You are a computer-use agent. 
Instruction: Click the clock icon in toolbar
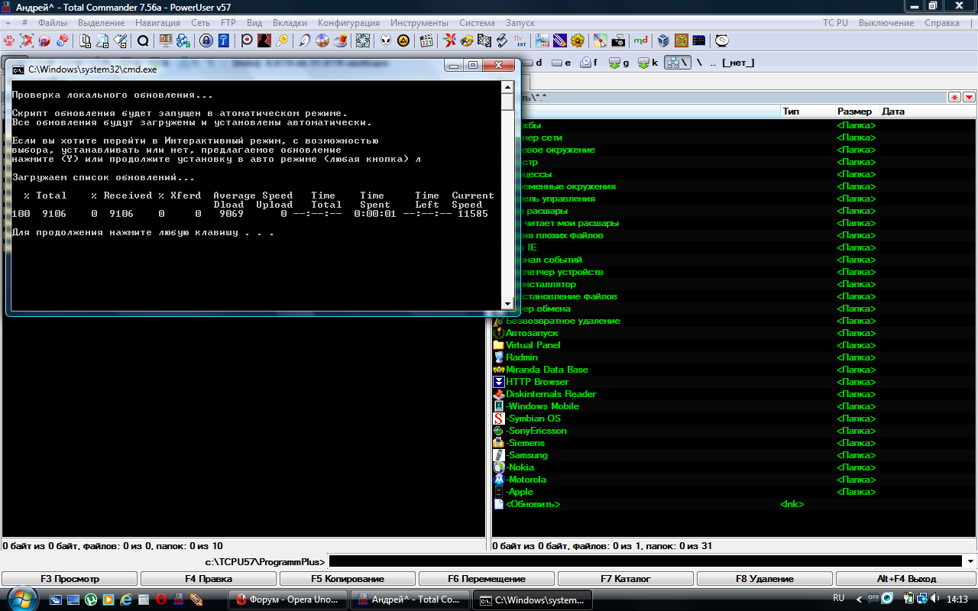point(721,40)
